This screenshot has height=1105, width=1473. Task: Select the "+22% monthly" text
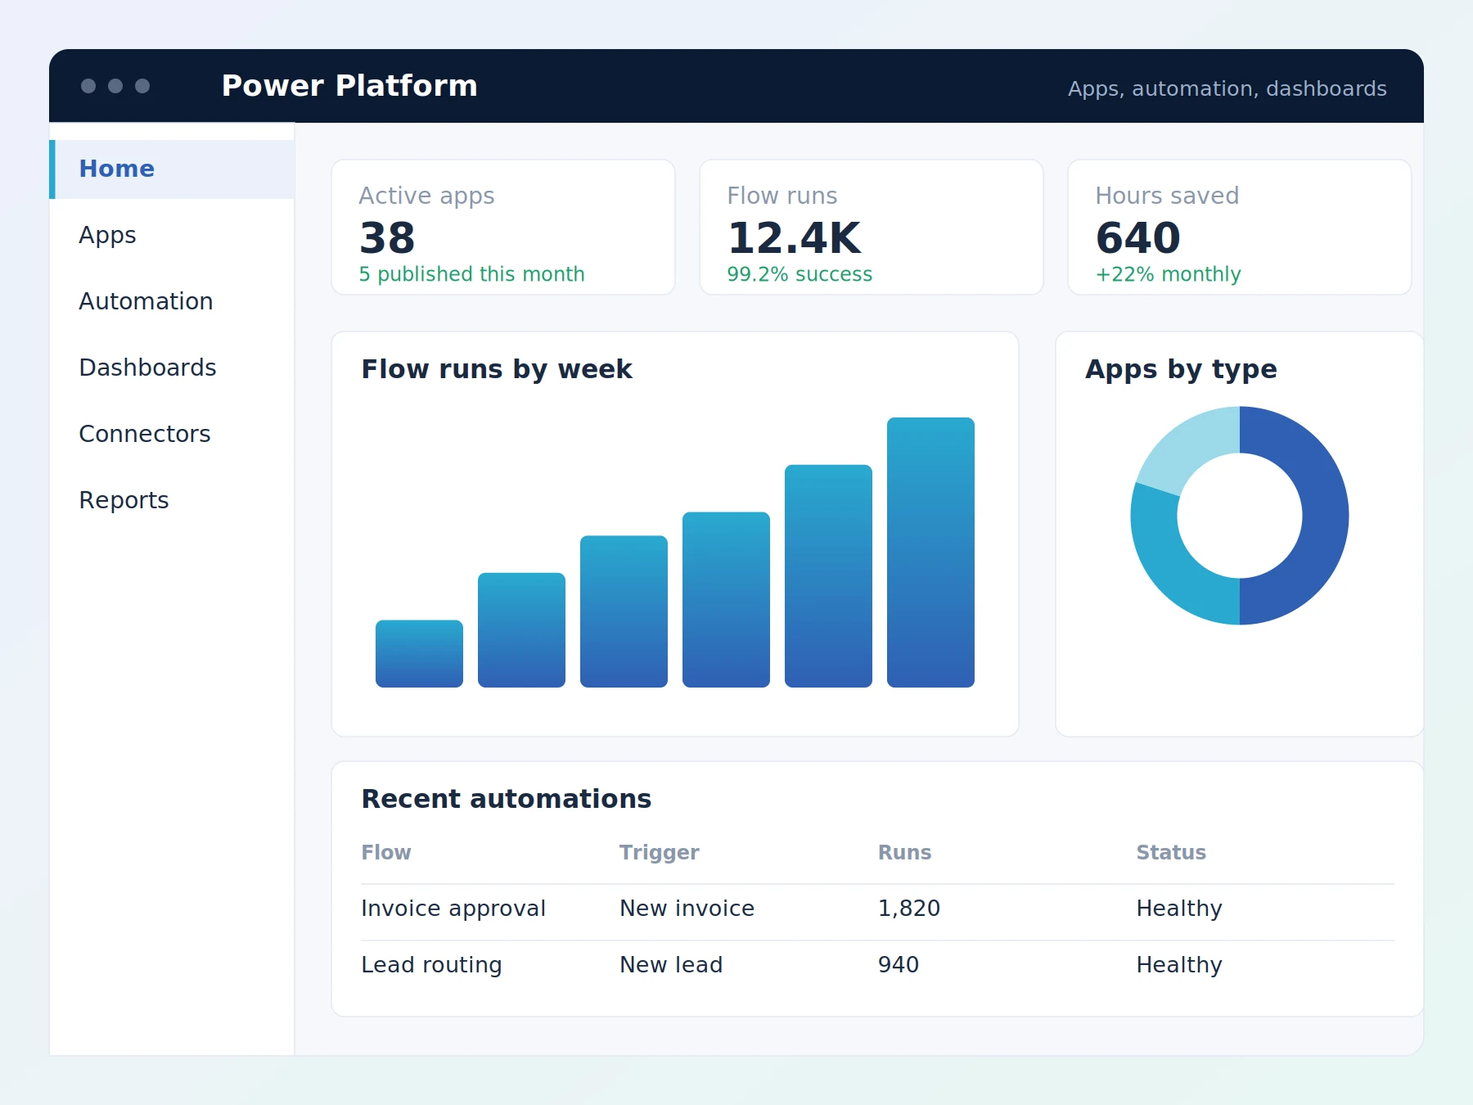1168,274
